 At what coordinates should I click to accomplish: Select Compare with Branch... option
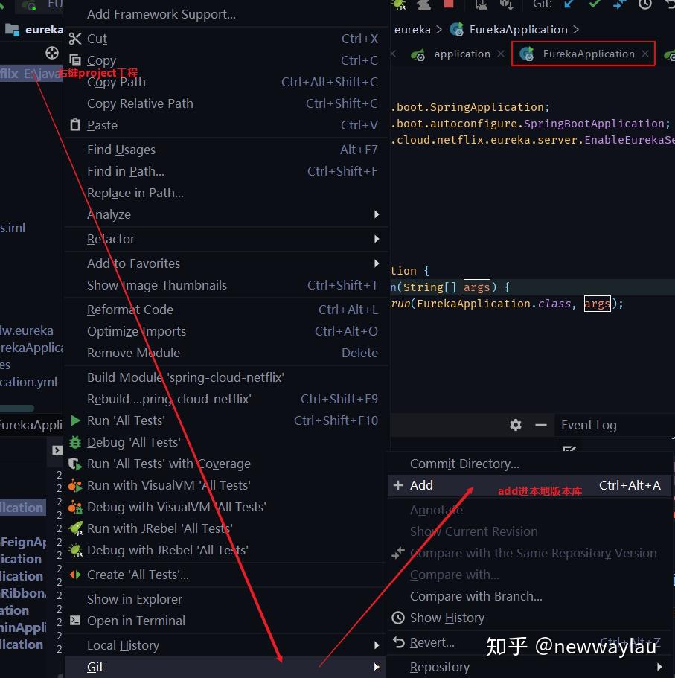(529, 596)
